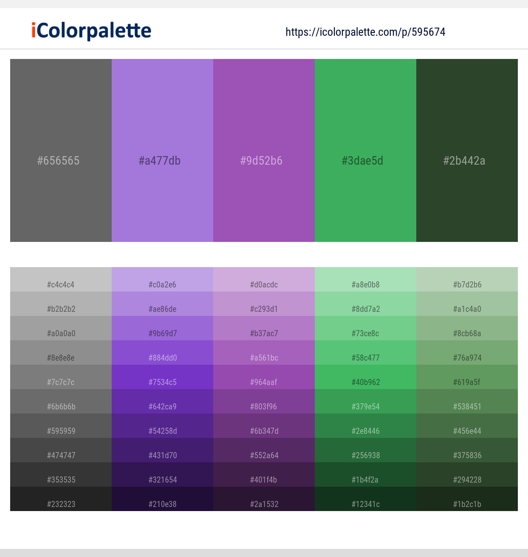
Task: Select the #232323 near-black shade
Action: coord(61,499)
